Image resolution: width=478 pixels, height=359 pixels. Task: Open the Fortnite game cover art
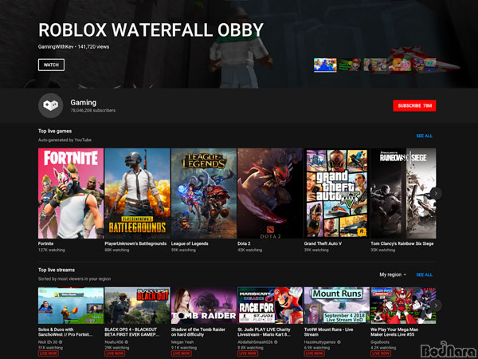coord(71,193)
